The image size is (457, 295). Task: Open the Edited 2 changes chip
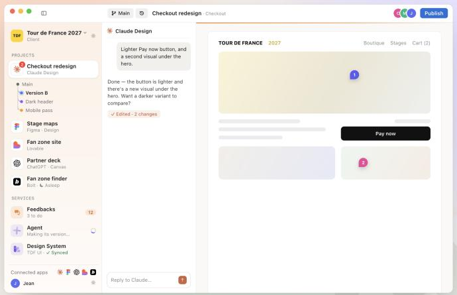click(134, 114)
